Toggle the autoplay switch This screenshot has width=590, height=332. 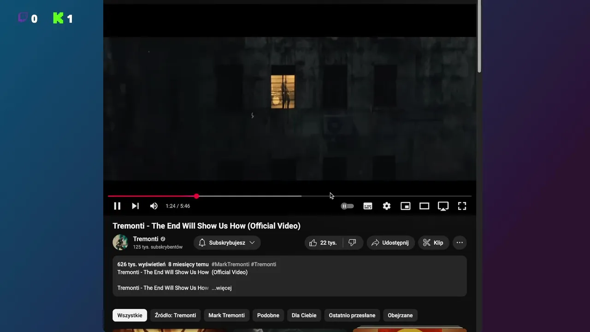click(347, 206)
